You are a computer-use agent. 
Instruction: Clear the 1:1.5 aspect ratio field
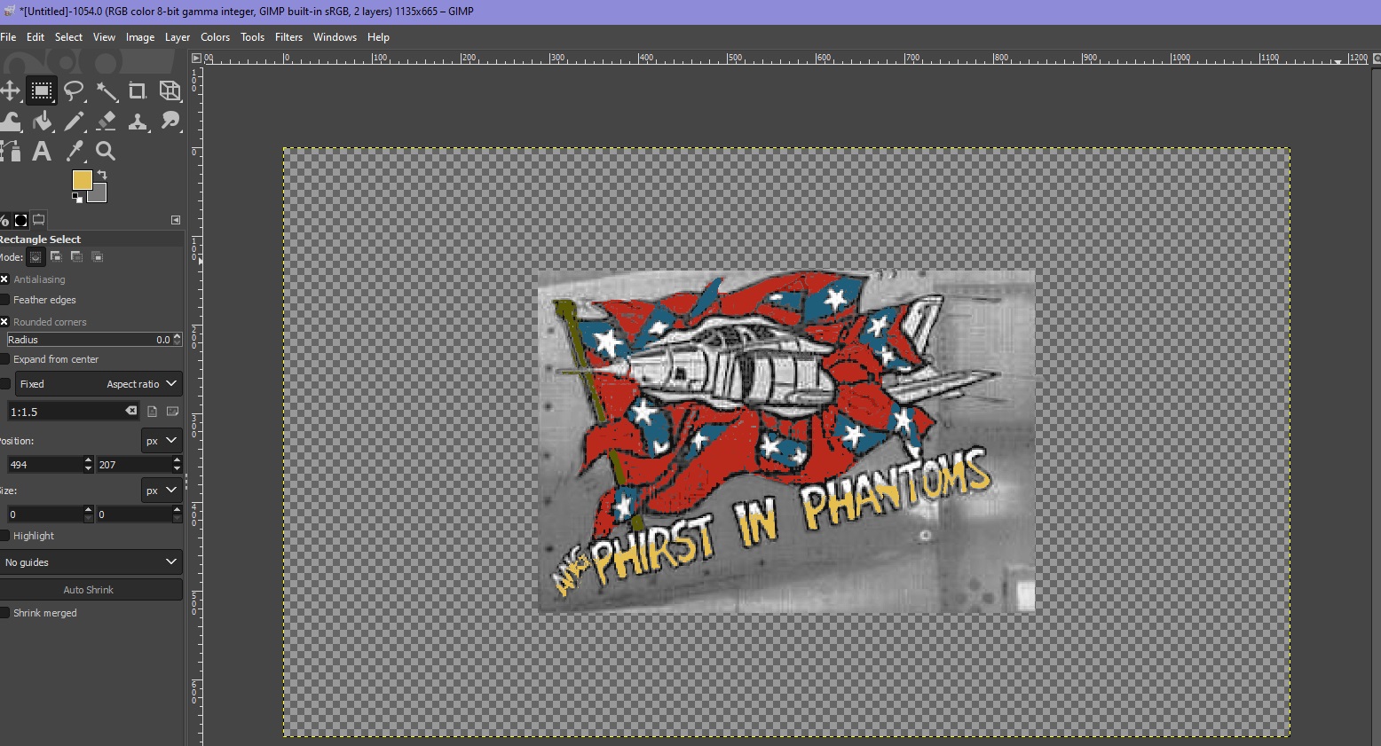point(131,411)
